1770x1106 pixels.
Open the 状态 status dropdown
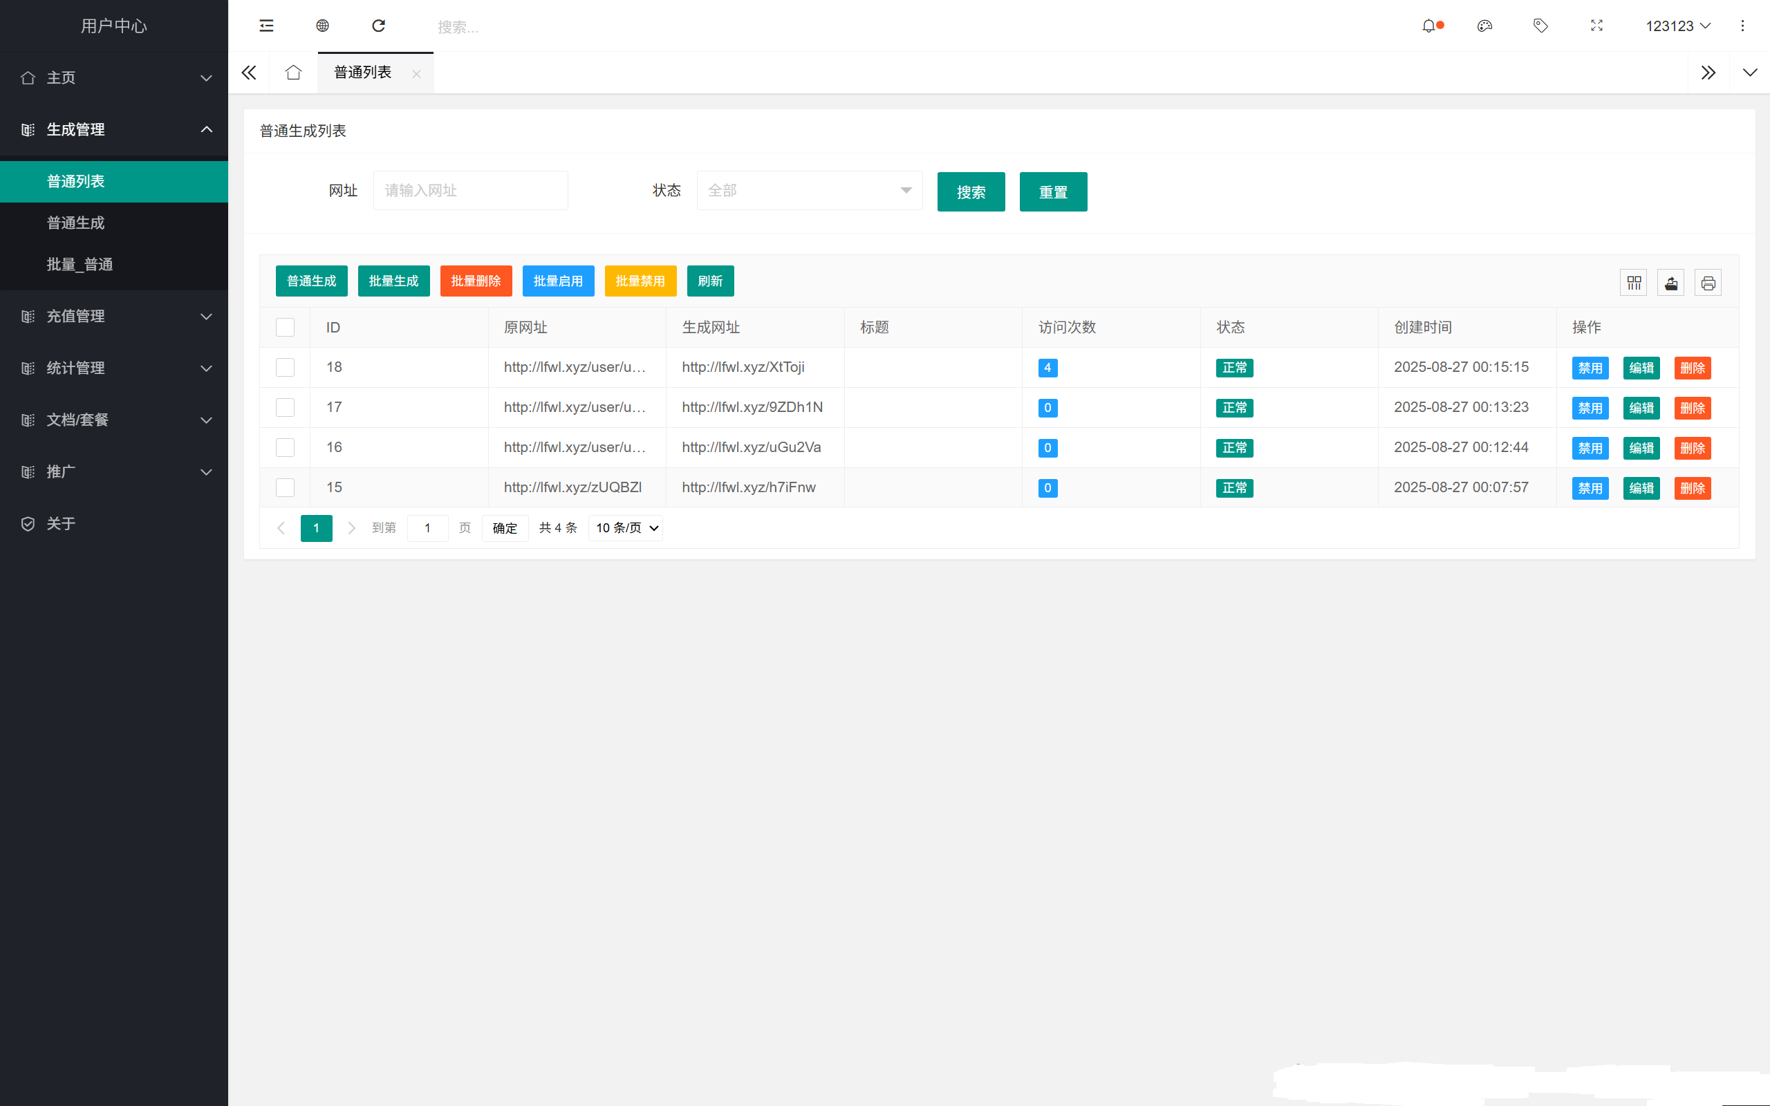pos(809,190)
